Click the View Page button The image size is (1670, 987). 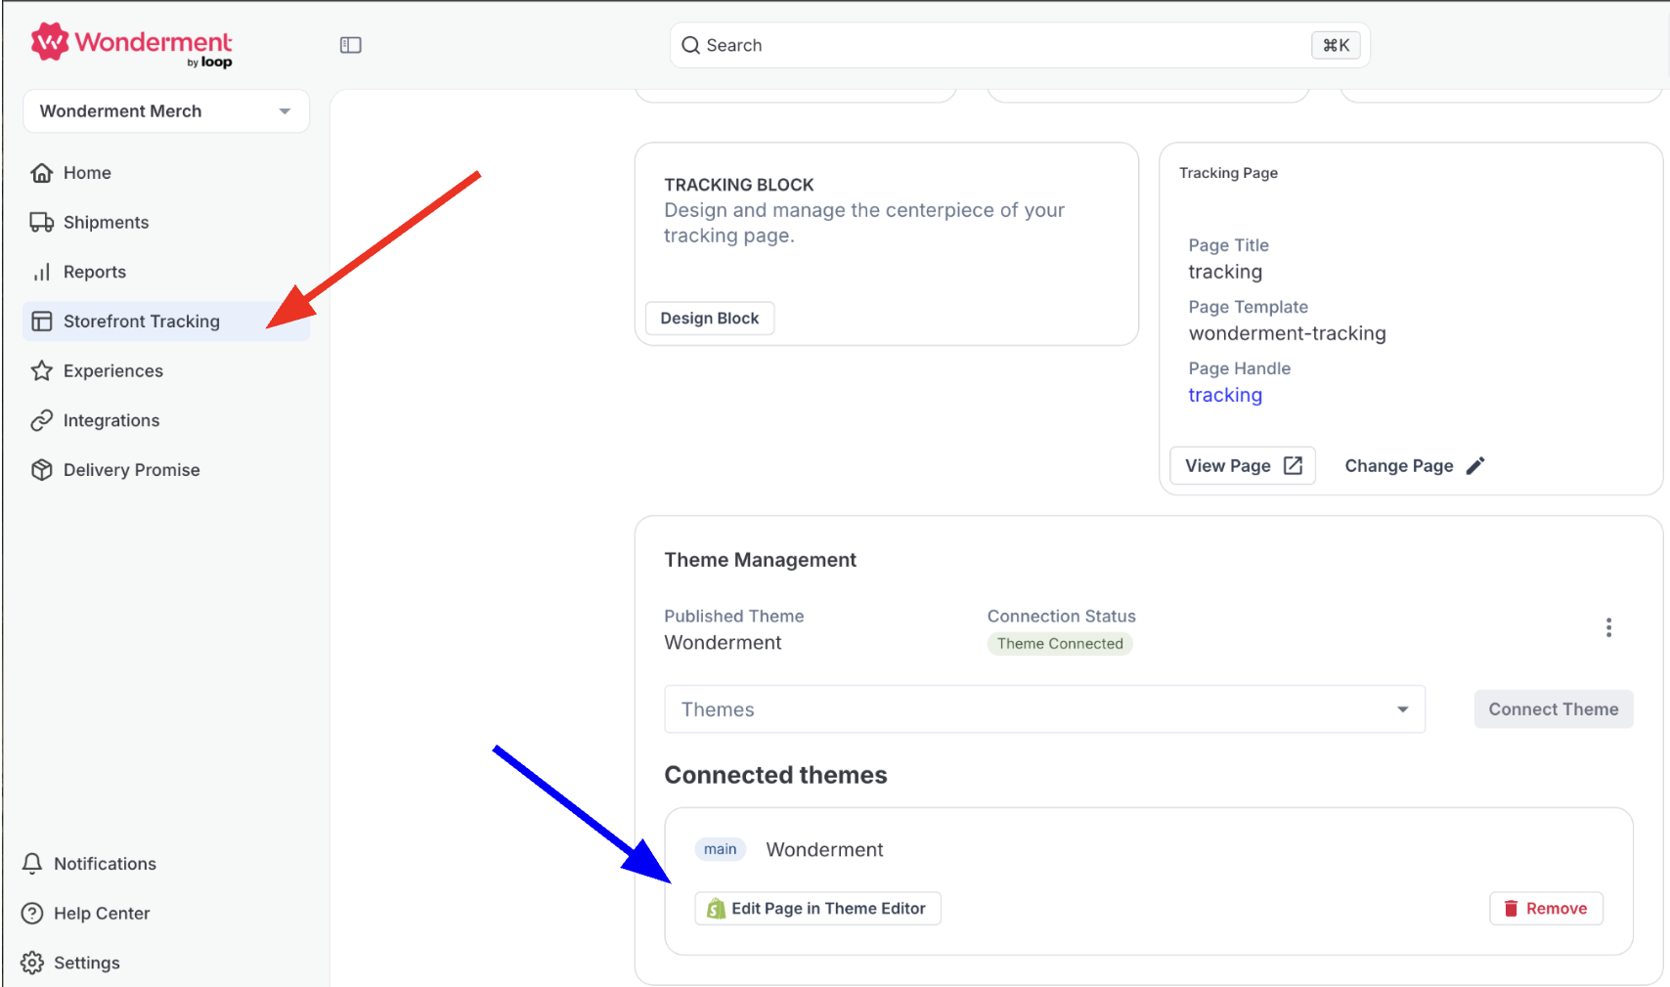click(x=1243, y=466)
